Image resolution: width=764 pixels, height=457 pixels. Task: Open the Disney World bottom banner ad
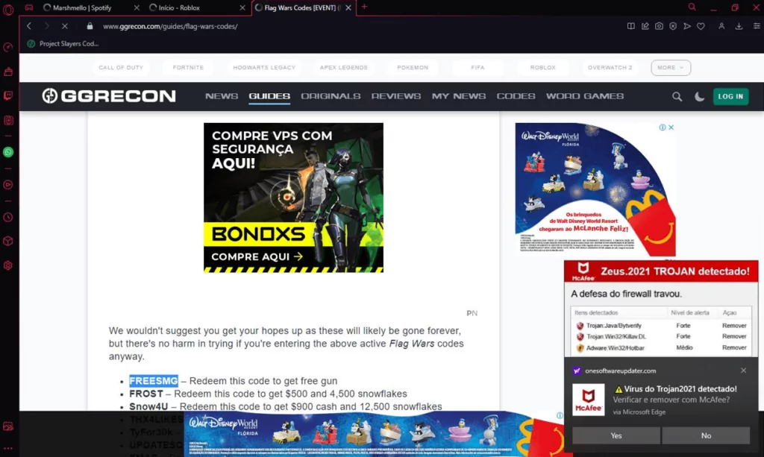point(373,434)
